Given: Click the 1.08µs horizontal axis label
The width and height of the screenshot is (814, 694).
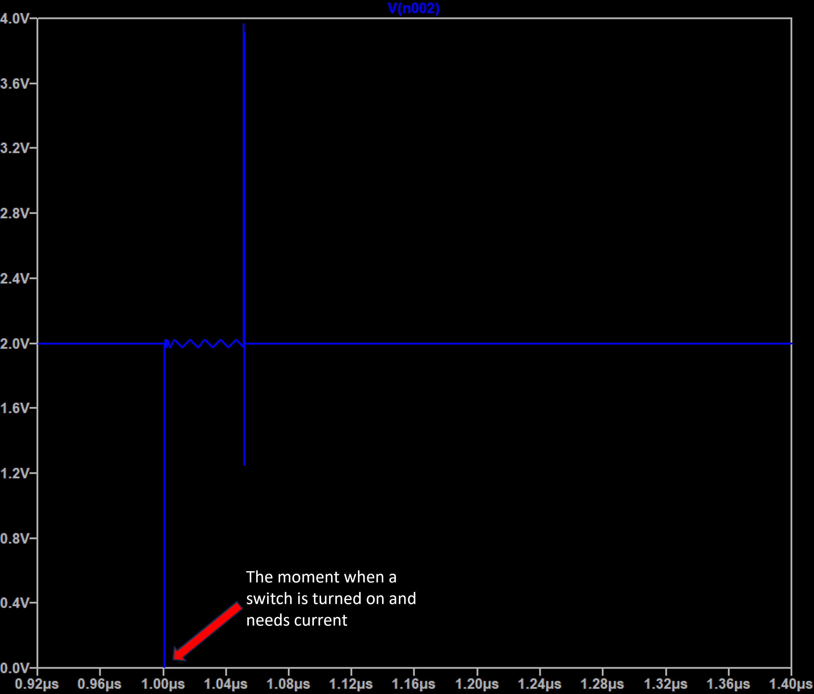Looking at the screenshot, I should [x=288, y=684].
